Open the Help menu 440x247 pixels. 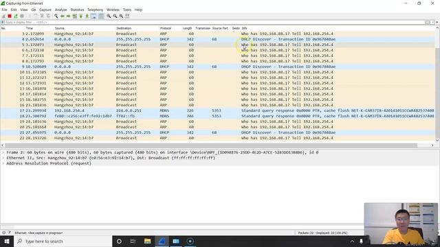pyautogui.click(x=138, y=10)
